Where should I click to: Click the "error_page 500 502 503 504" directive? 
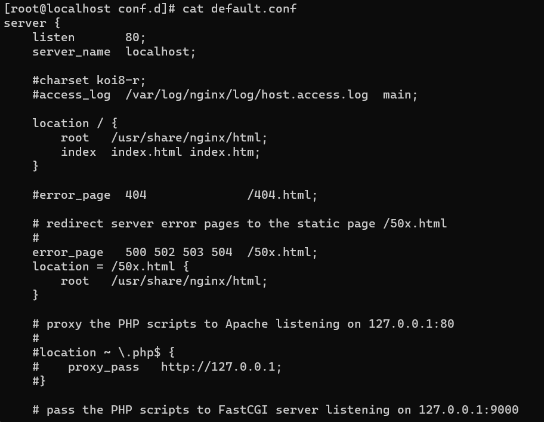132,252
